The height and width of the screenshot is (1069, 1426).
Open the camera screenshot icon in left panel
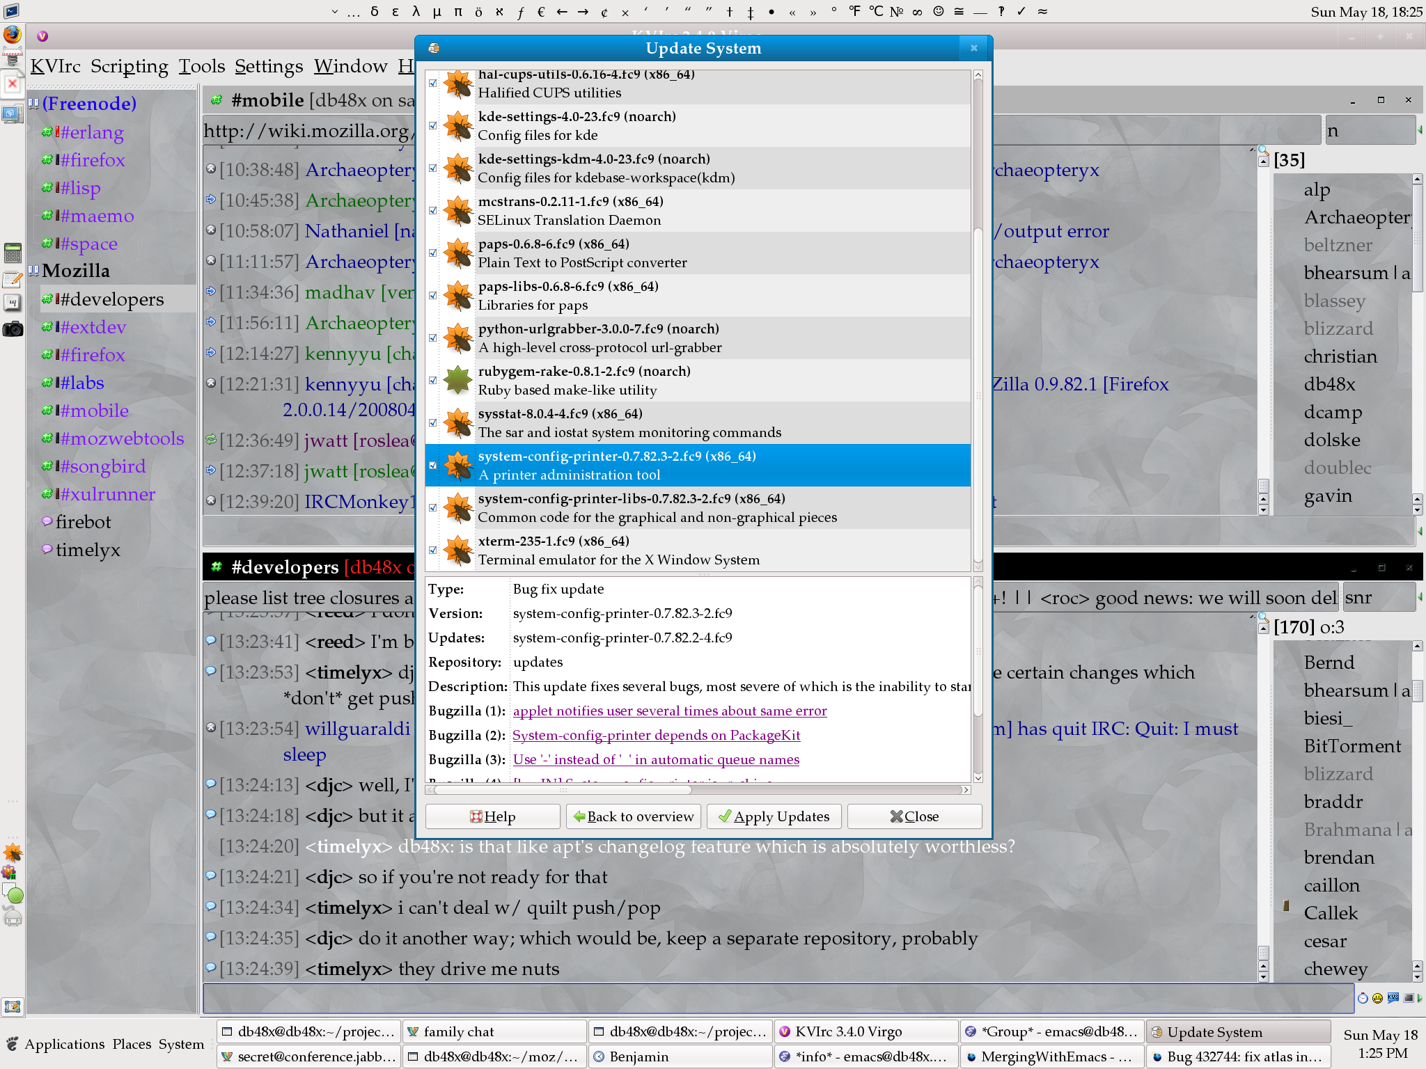13,328
